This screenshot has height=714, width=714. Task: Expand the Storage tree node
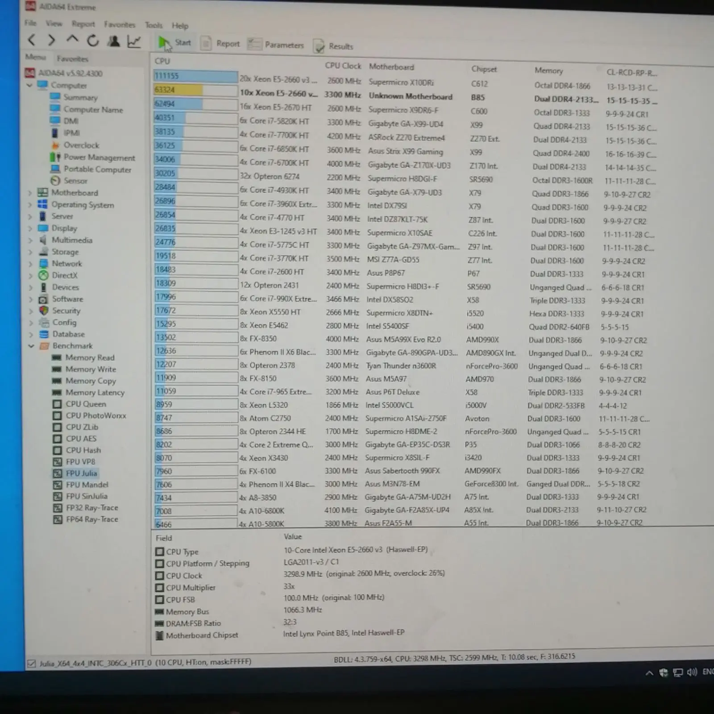click(x=30, y=252)
